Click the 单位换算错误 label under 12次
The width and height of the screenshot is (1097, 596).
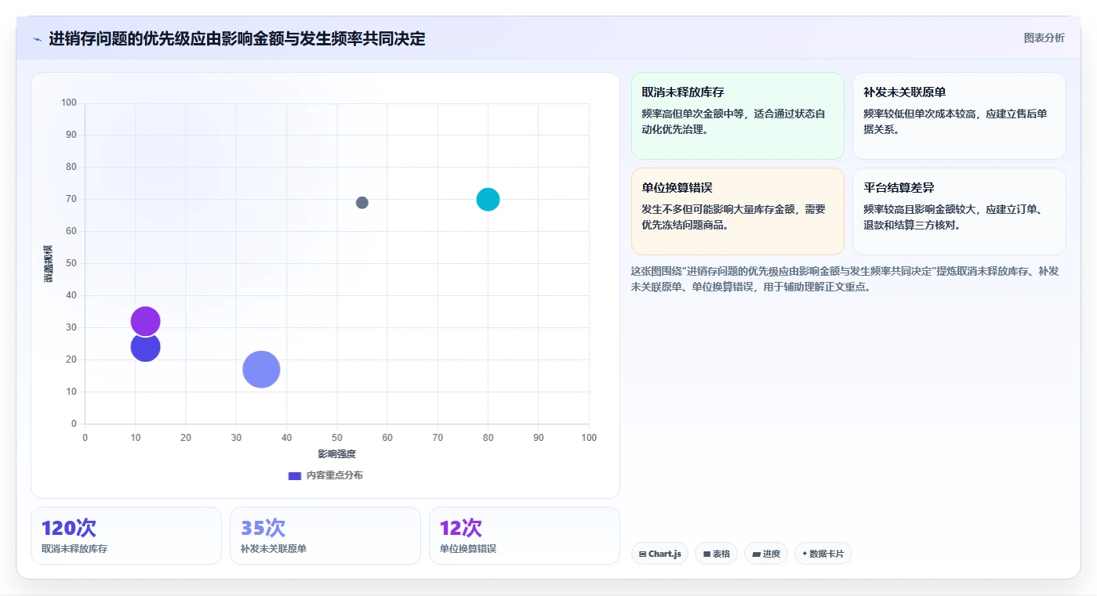click(x=468, y=549)
